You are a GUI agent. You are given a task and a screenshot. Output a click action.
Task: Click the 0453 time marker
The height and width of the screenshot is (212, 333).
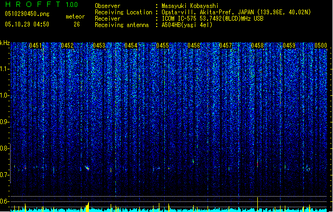pos(99,46)
